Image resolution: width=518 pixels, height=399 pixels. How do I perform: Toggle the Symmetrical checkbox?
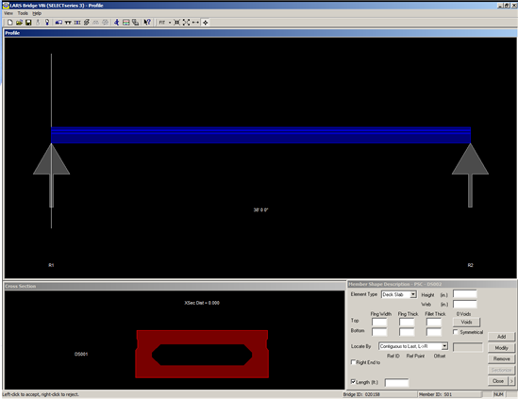pos(456,332)
